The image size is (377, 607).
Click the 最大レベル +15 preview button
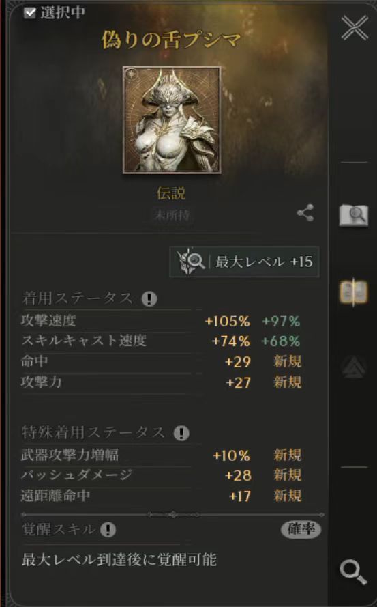click(x=244, y=262)
